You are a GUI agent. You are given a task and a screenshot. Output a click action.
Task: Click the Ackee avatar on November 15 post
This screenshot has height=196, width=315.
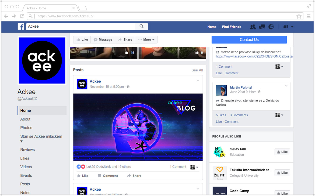82,84
